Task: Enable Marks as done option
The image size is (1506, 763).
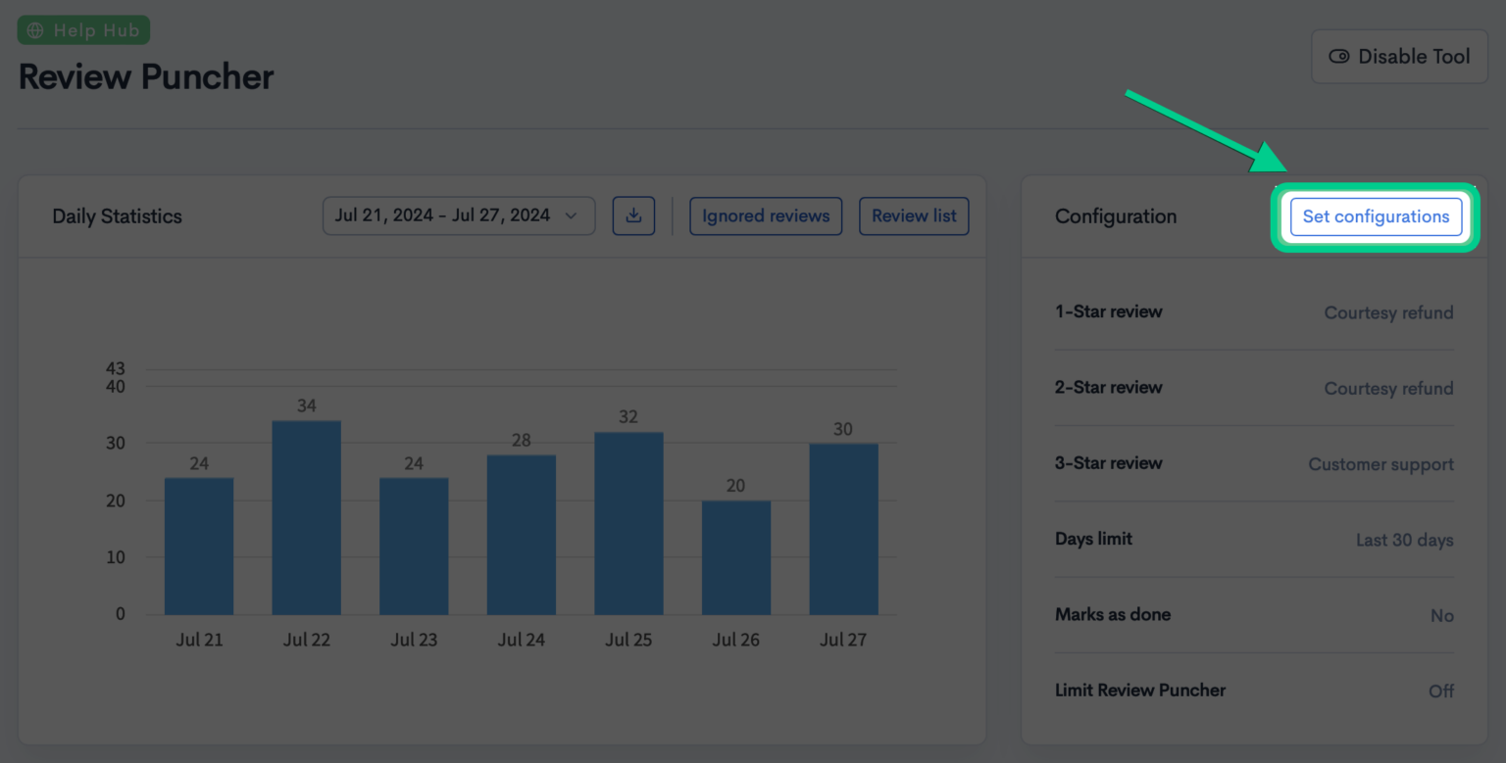Action: (1442, 615)
